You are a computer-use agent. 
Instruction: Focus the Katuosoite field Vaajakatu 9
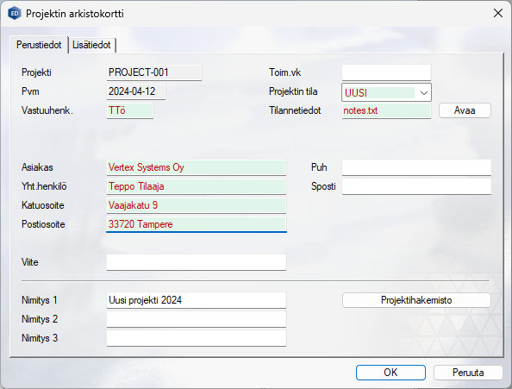pos(197,205)
